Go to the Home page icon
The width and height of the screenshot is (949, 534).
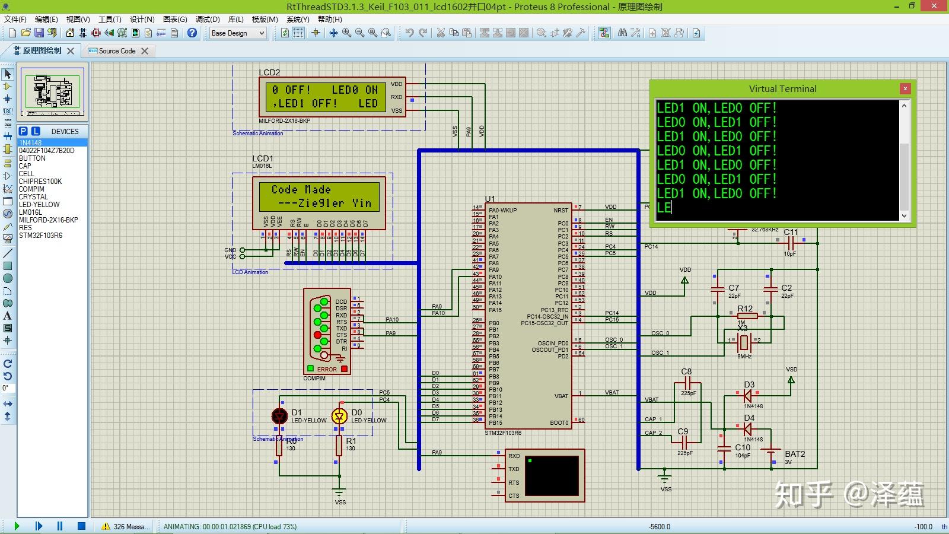(x=70, y=33)
